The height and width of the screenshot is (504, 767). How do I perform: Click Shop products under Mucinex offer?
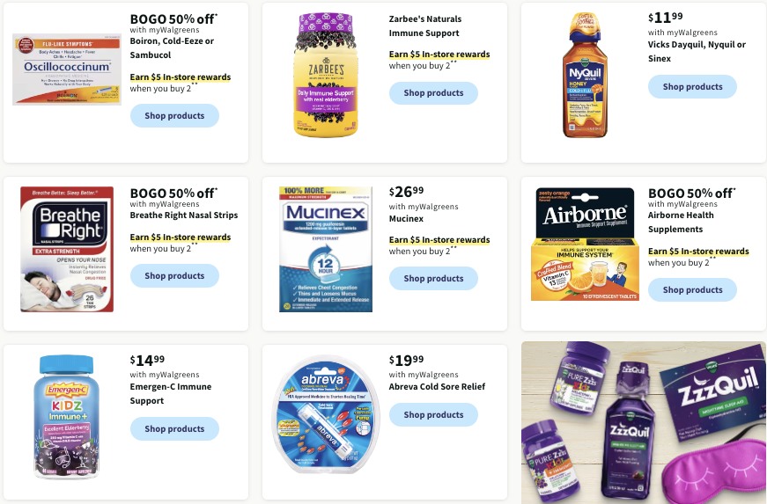[433, 278]
